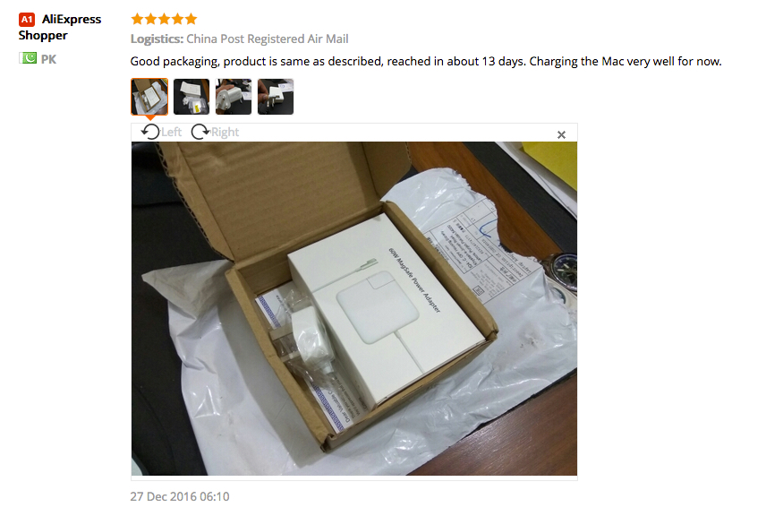Click the red A1 member badge
The height and width of the screenshot is (516, 766).
tap(27, 20)
